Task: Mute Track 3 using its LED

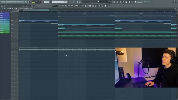Action: coord(18,23)
